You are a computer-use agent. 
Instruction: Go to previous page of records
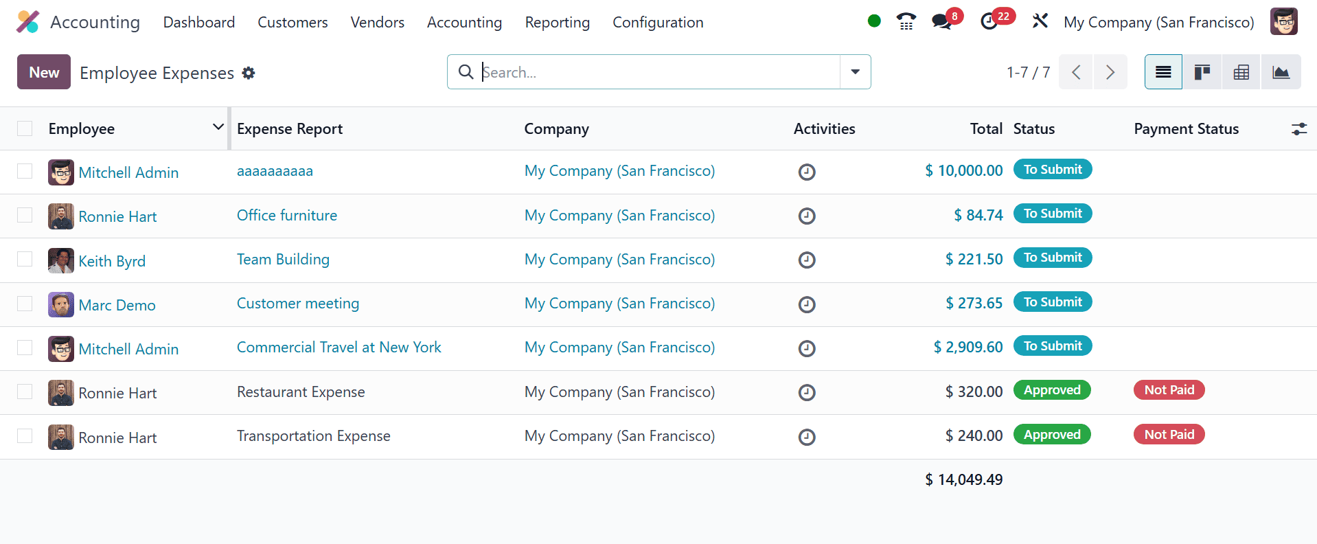tap(1076, 72)
